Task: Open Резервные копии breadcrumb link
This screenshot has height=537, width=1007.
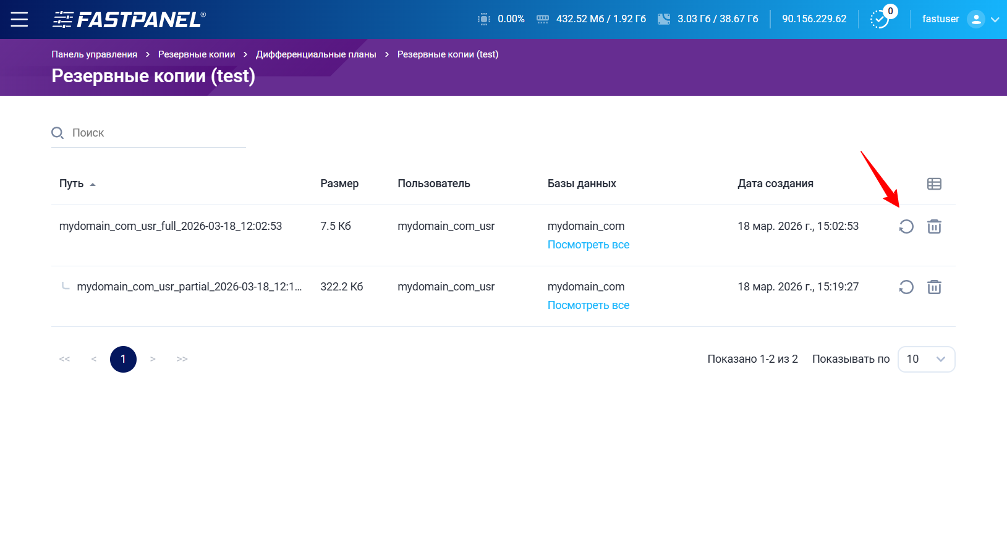Action: click(197, 54)
